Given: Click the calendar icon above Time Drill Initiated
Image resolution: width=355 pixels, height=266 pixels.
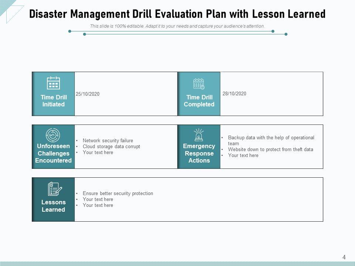Looking at the screenshot, I should 53,83.
